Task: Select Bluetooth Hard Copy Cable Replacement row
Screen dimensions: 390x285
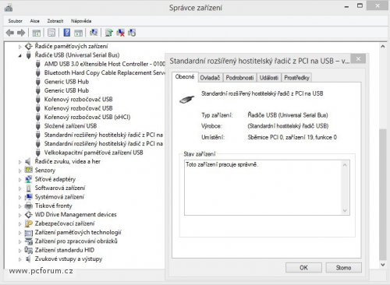Action: (105, 72)
